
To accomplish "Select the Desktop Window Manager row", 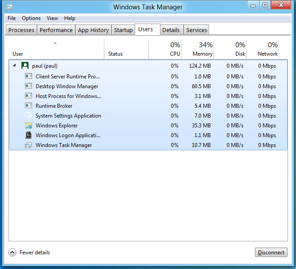I will 148,86.
